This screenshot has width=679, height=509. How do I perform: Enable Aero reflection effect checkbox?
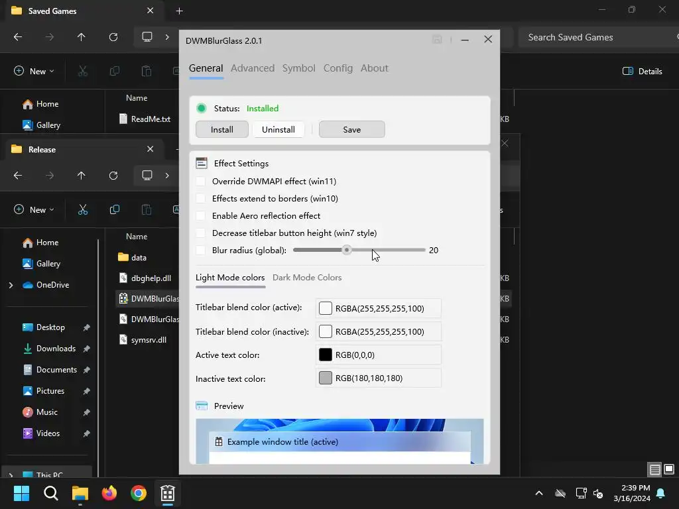[x=200, y=215]
